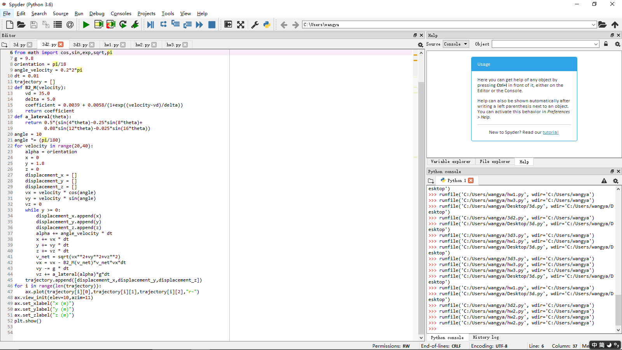The image size is (622, 350).
Task: Stop debugging with the blue square
Action: [212, 25]
